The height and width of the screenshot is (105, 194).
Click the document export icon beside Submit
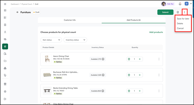178,12
